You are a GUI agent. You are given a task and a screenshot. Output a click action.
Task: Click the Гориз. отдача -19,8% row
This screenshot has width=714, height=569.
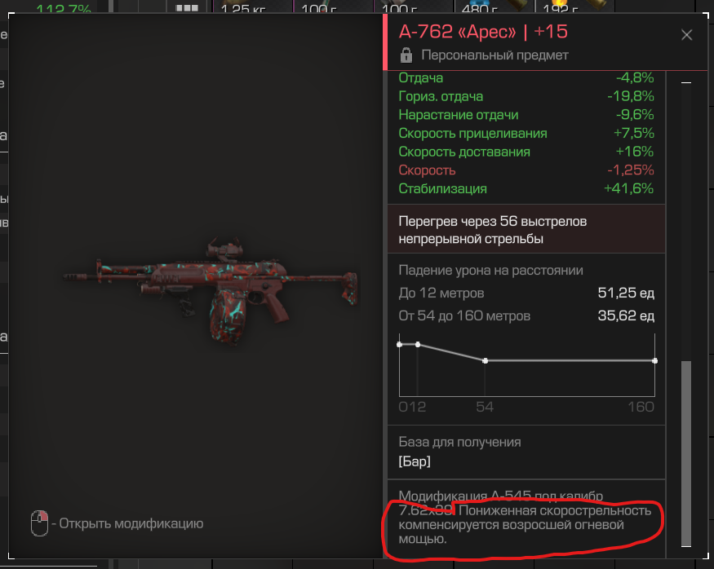526,96
